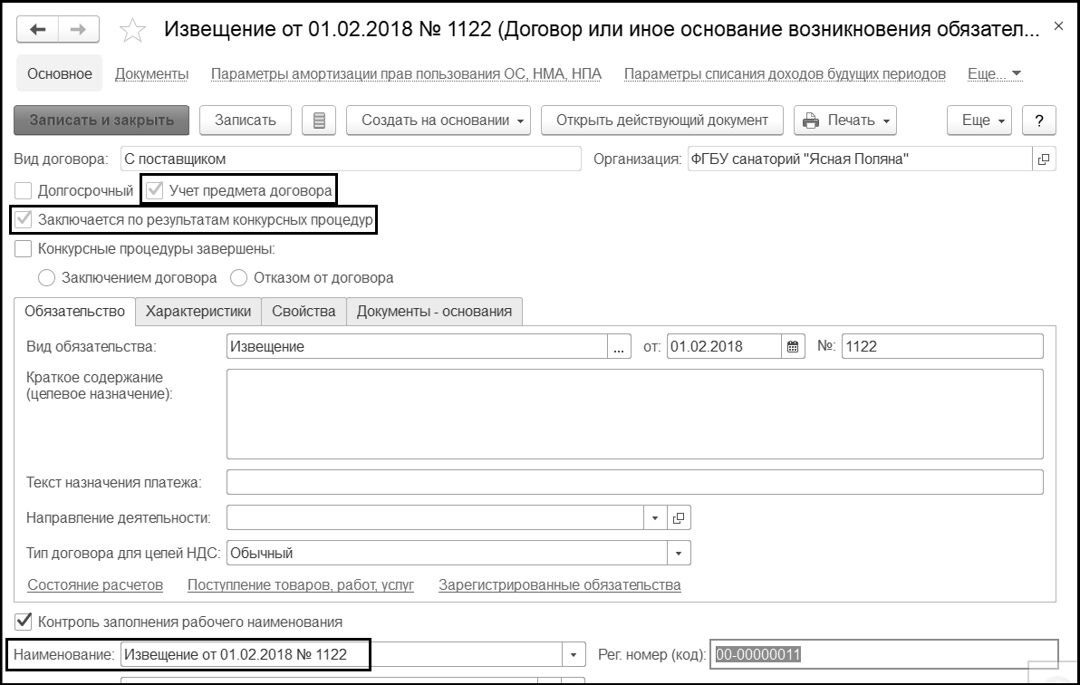The image size is (1080, 685).
Task: Open the Направление деятельности dropdown arrow
Action: [x=655, y=518]
